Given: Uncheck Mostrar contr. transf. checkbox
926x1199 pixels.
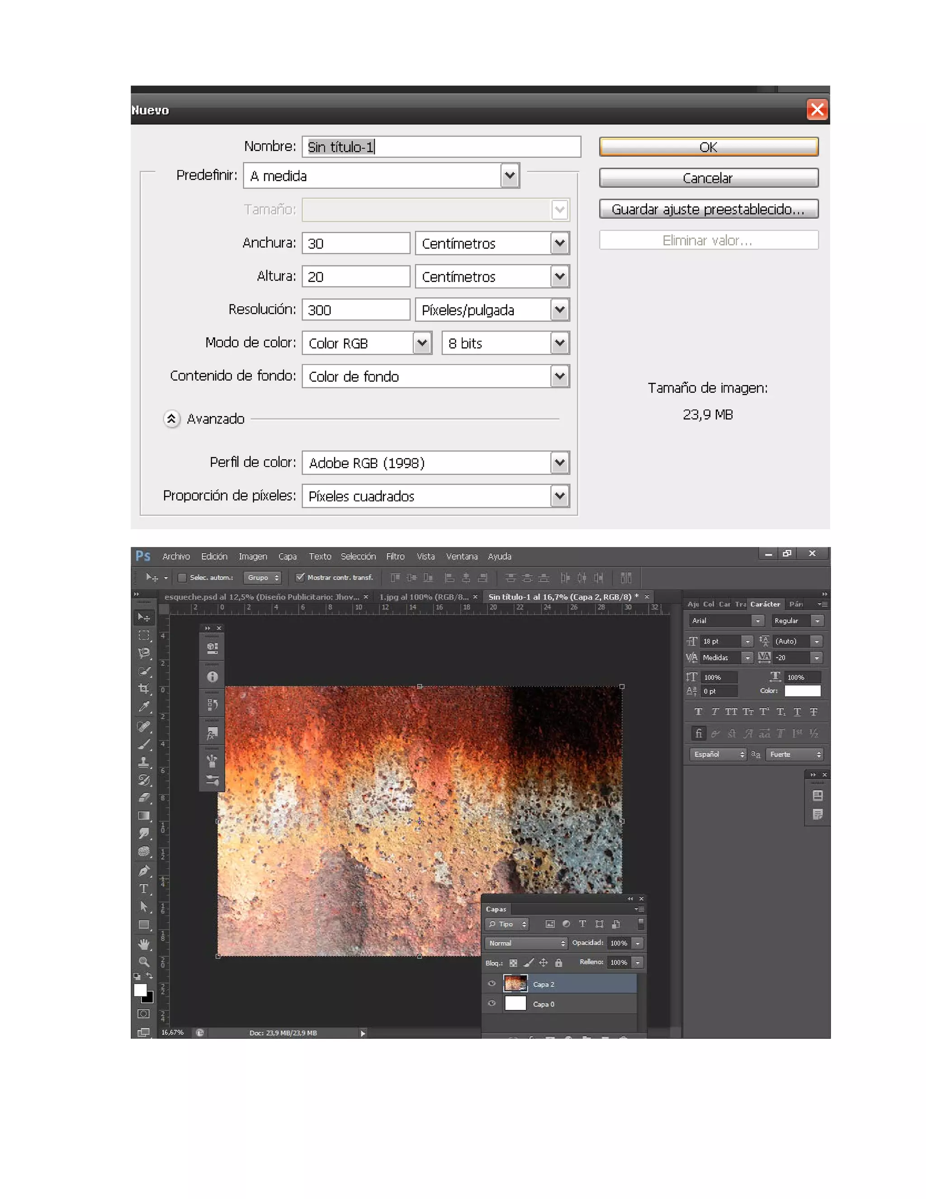Looking at the screenshot, I should [x=300, y=577].
